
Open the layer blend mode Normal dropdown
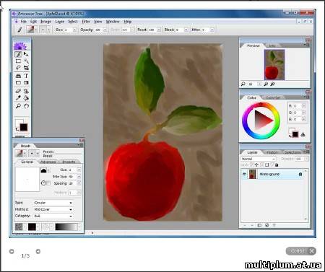(x=259, y=159)
